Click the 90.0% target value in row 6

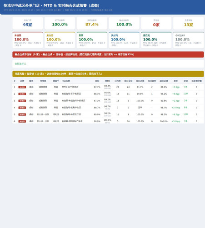(97, 121)
